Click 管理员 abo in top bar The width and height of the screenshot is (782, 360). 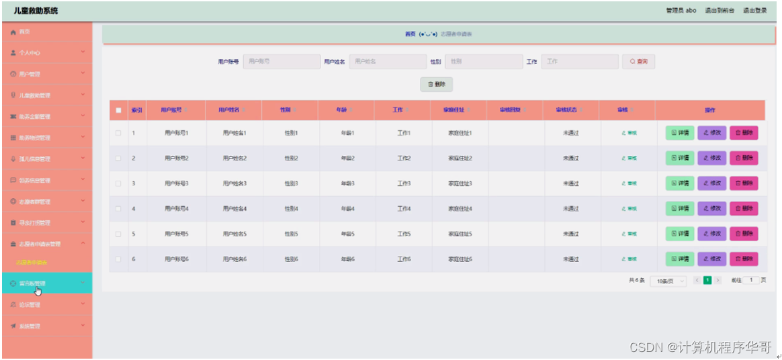click(x=681, y=11)
